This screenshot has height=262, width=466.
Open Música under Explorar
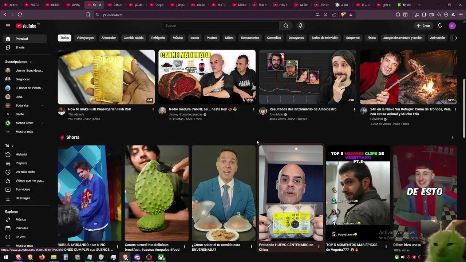pyautogui.click(x=25, y=219)
